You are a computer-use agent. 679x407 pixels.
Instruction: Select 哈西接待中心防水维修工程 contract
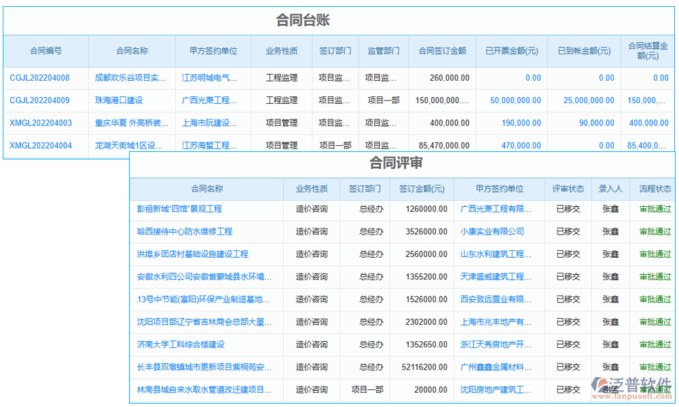click(185, 231)
